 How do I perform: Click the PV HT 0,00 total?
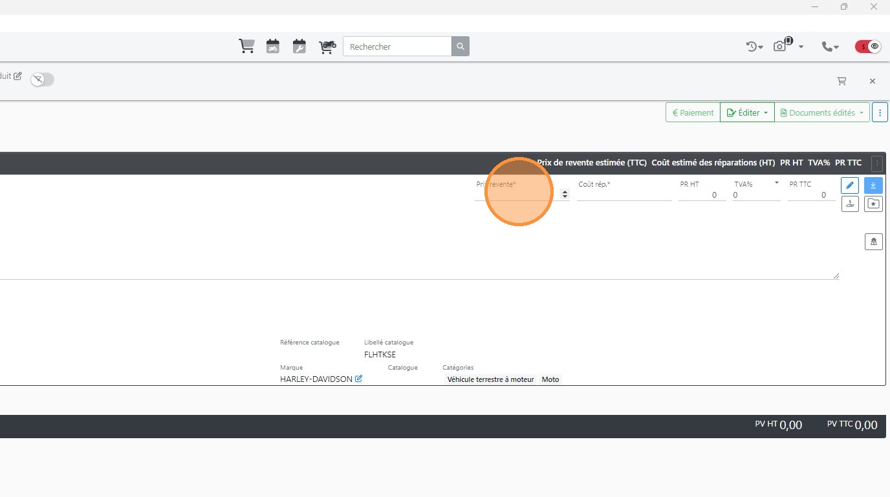point(779,425)
